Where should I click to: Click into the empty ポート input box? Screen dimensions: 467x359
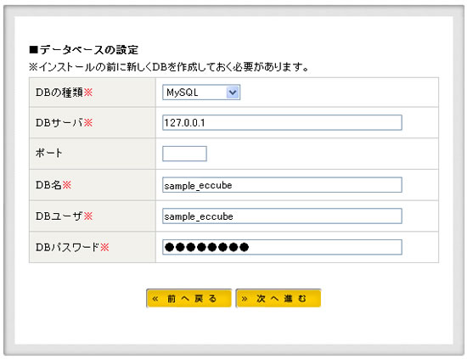click(x=184, y=154)
